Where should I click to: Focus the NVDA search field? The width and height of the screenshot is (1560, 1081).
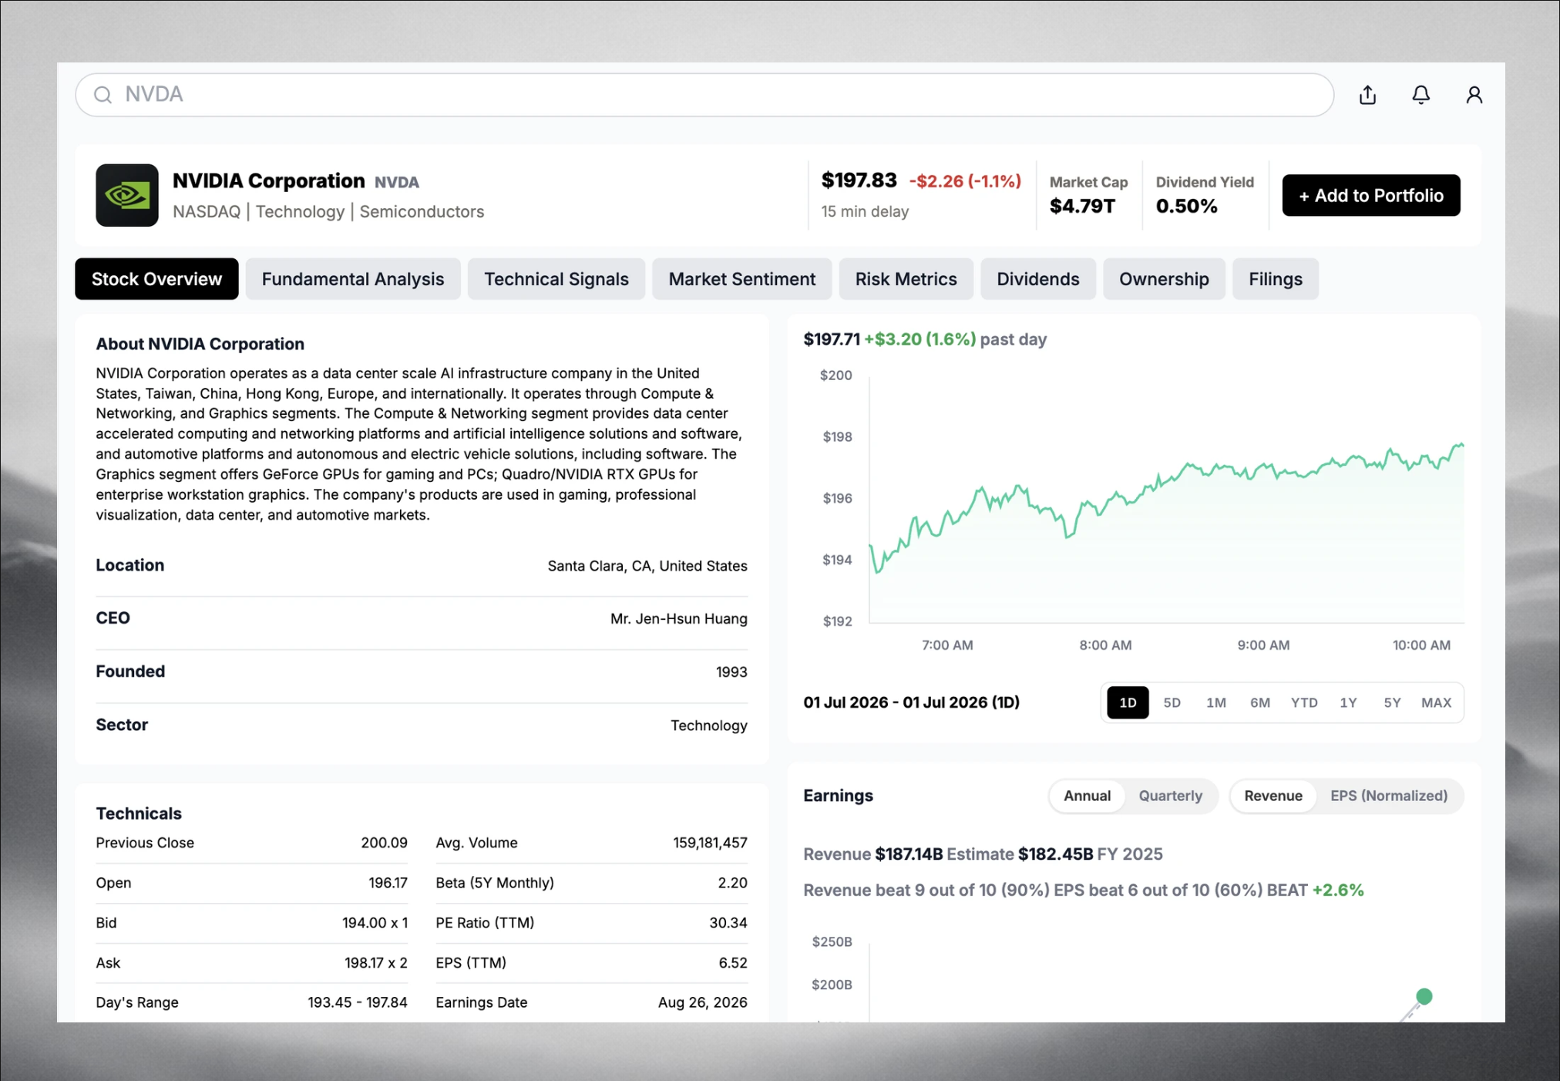(704, 95)
